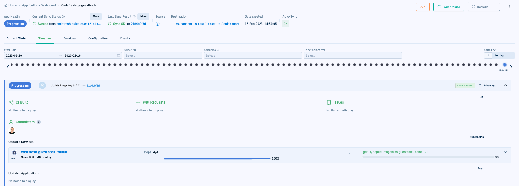Viewport: 519px width, 186px height.
Task: Open commit link 21d4b9f8d in timeline entry
Action: click(93, 86)
